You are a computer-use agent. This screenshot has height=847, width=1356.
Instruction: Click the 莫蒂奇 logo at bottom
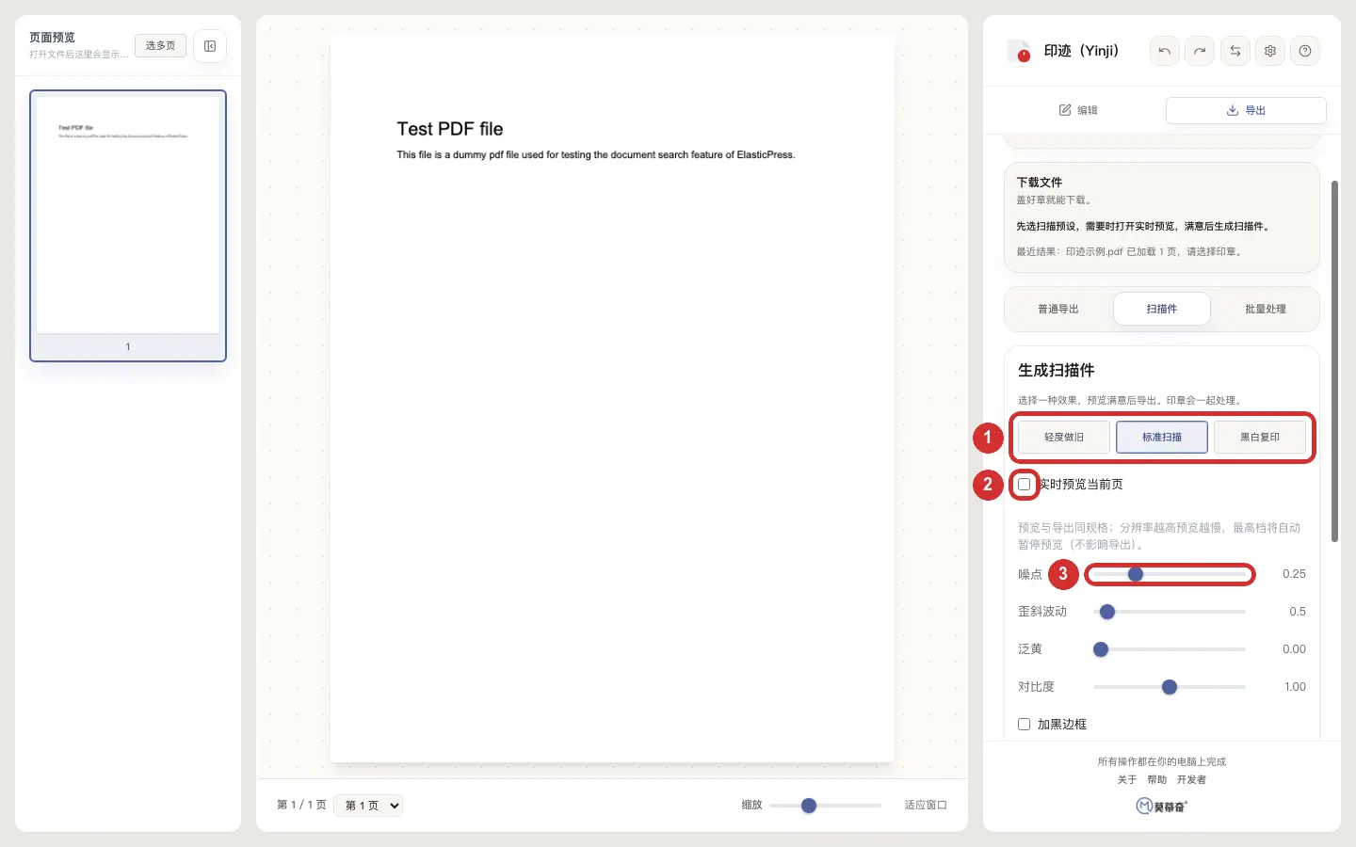tap(1162, 806)
